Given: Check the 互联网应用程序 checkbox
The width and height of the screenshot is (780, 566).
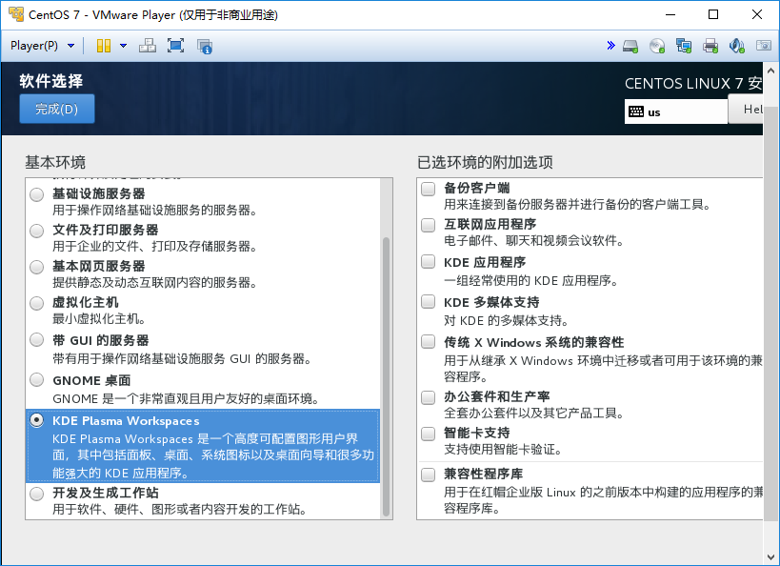Looking at the screenshot, I should tap(429, 225).
